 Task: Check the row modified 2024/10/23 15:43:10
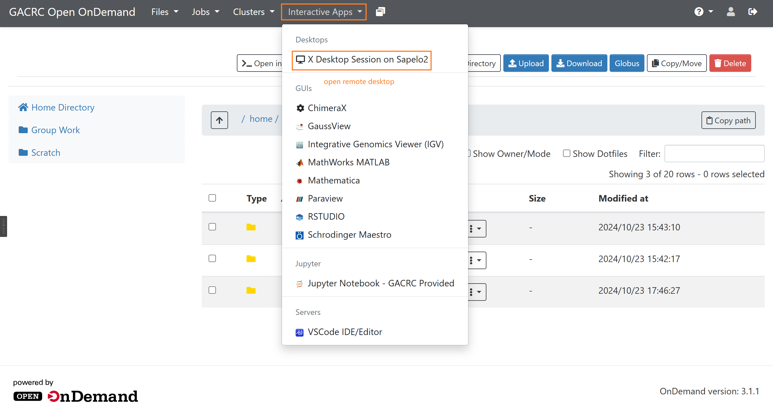[x=212, y=227]
